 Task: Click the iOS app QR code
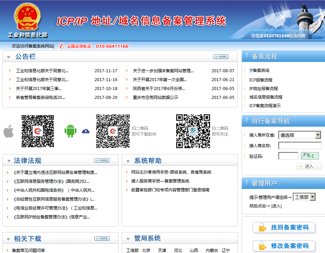point(38,131)
